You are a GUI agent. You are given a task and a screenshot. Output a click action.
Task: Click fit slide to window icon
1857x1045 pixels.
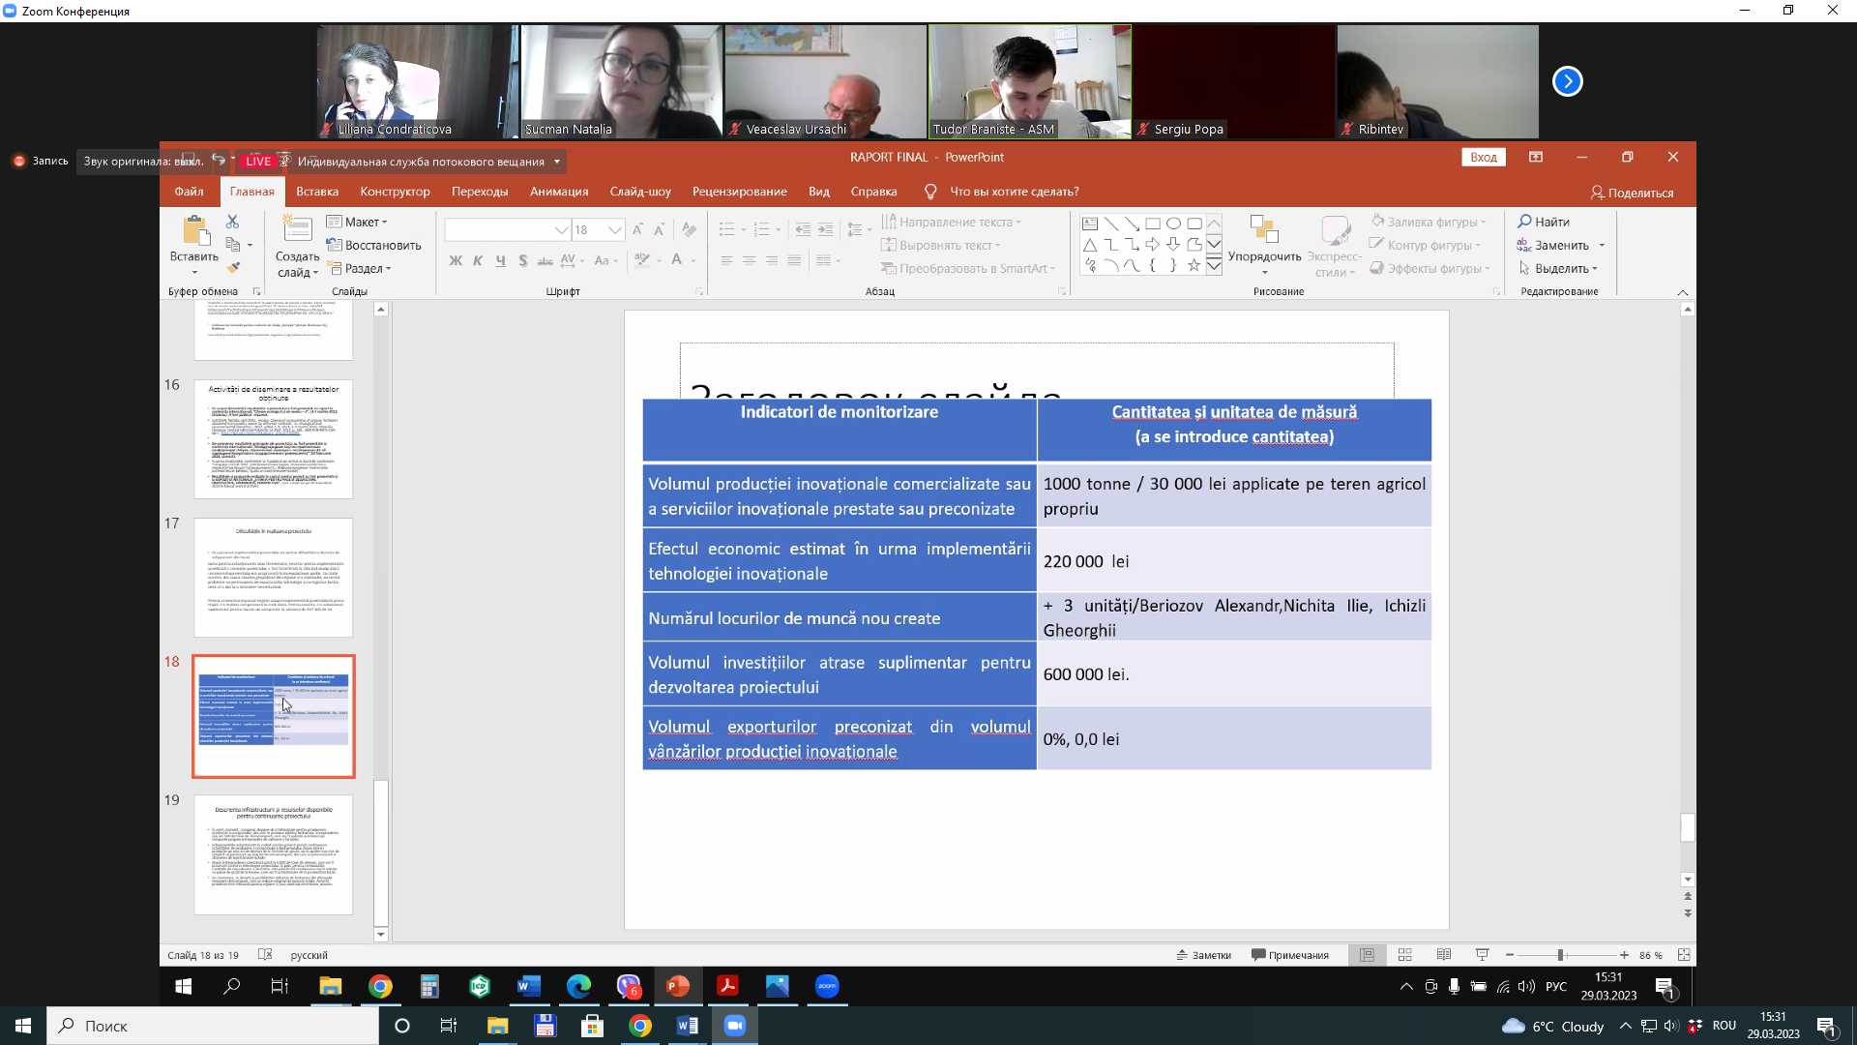1684,955
